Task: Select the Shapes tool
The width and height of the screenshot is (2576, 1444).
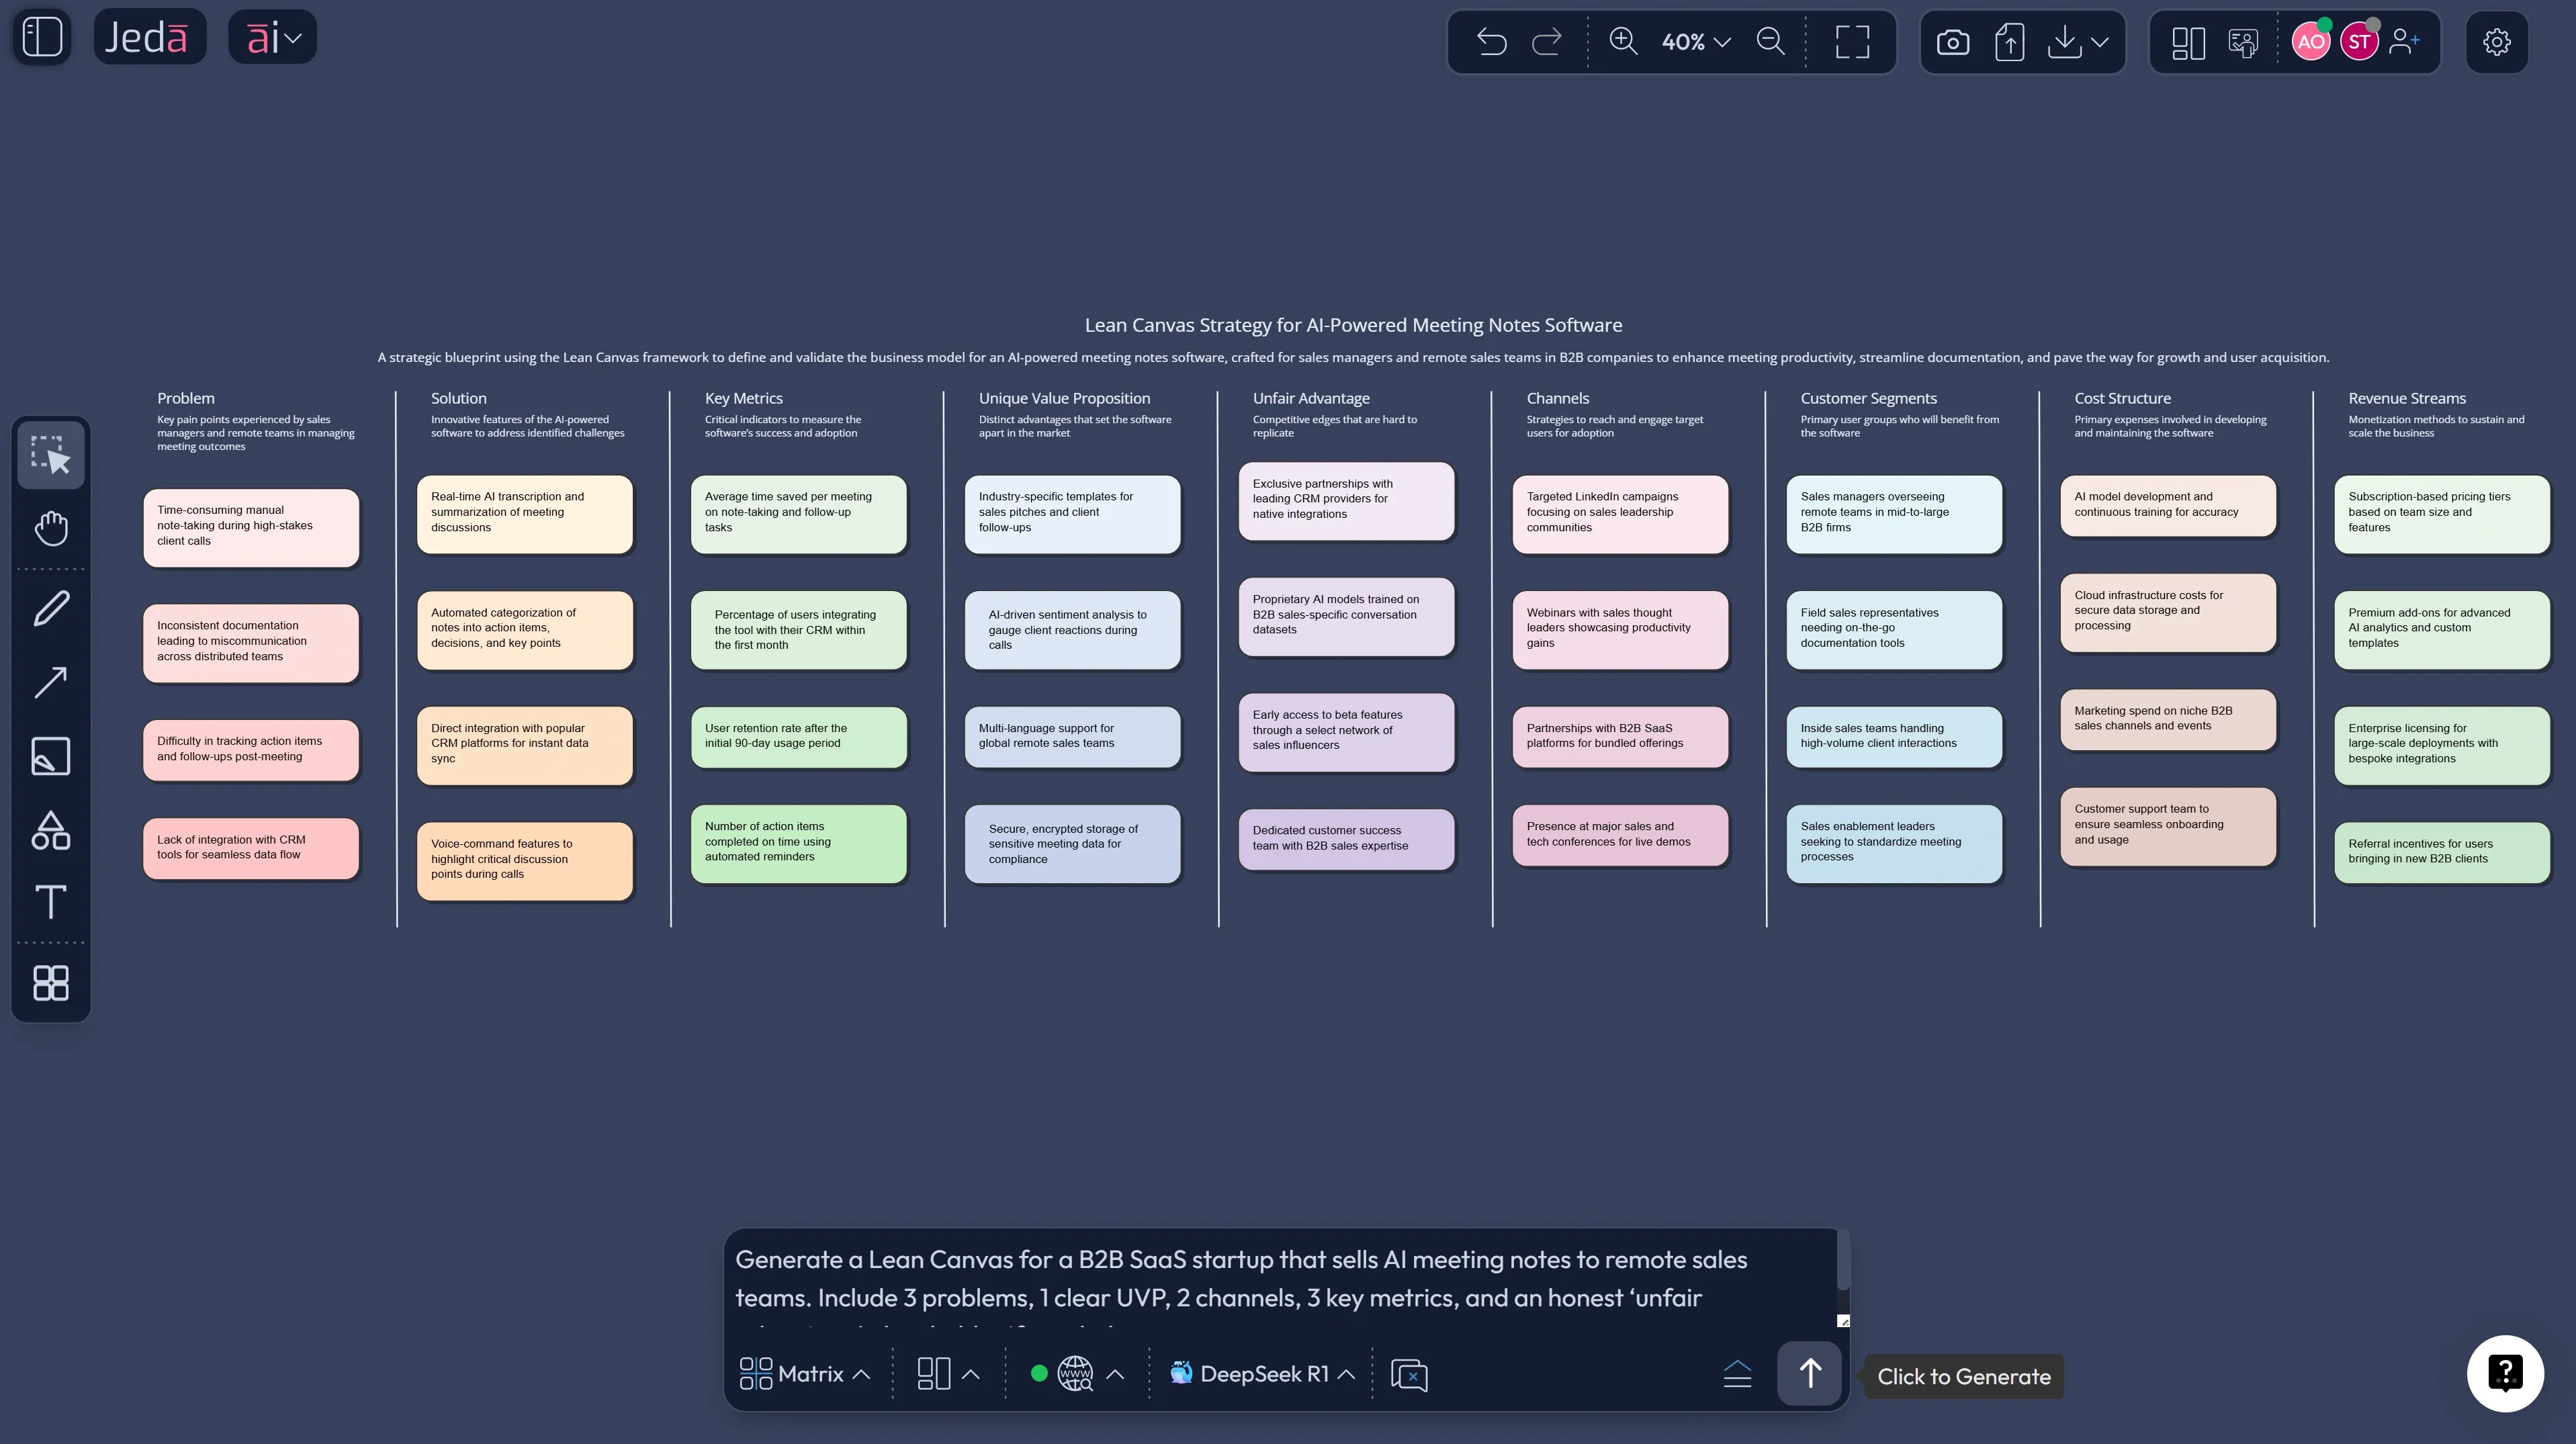Action: [x=50, y=830]
